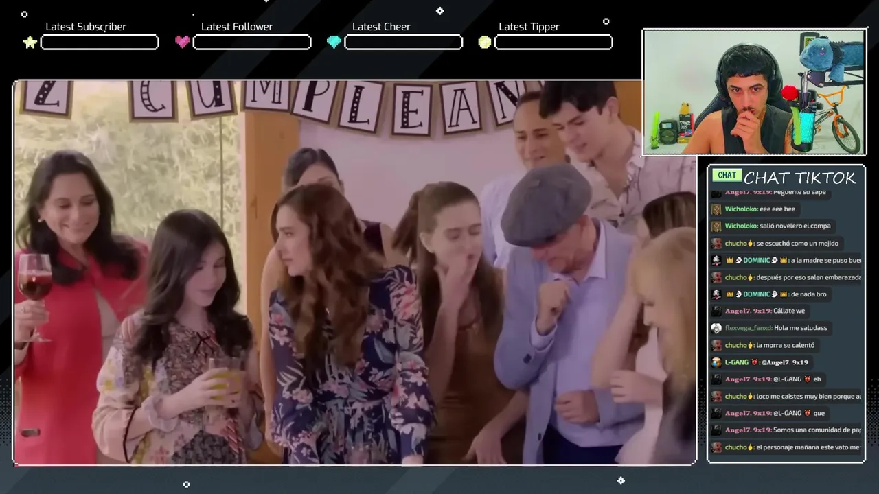Click the 'CHAT TIKTOK' panel title
Viewport: 879px width, 494px height.
tap(800, 178)
